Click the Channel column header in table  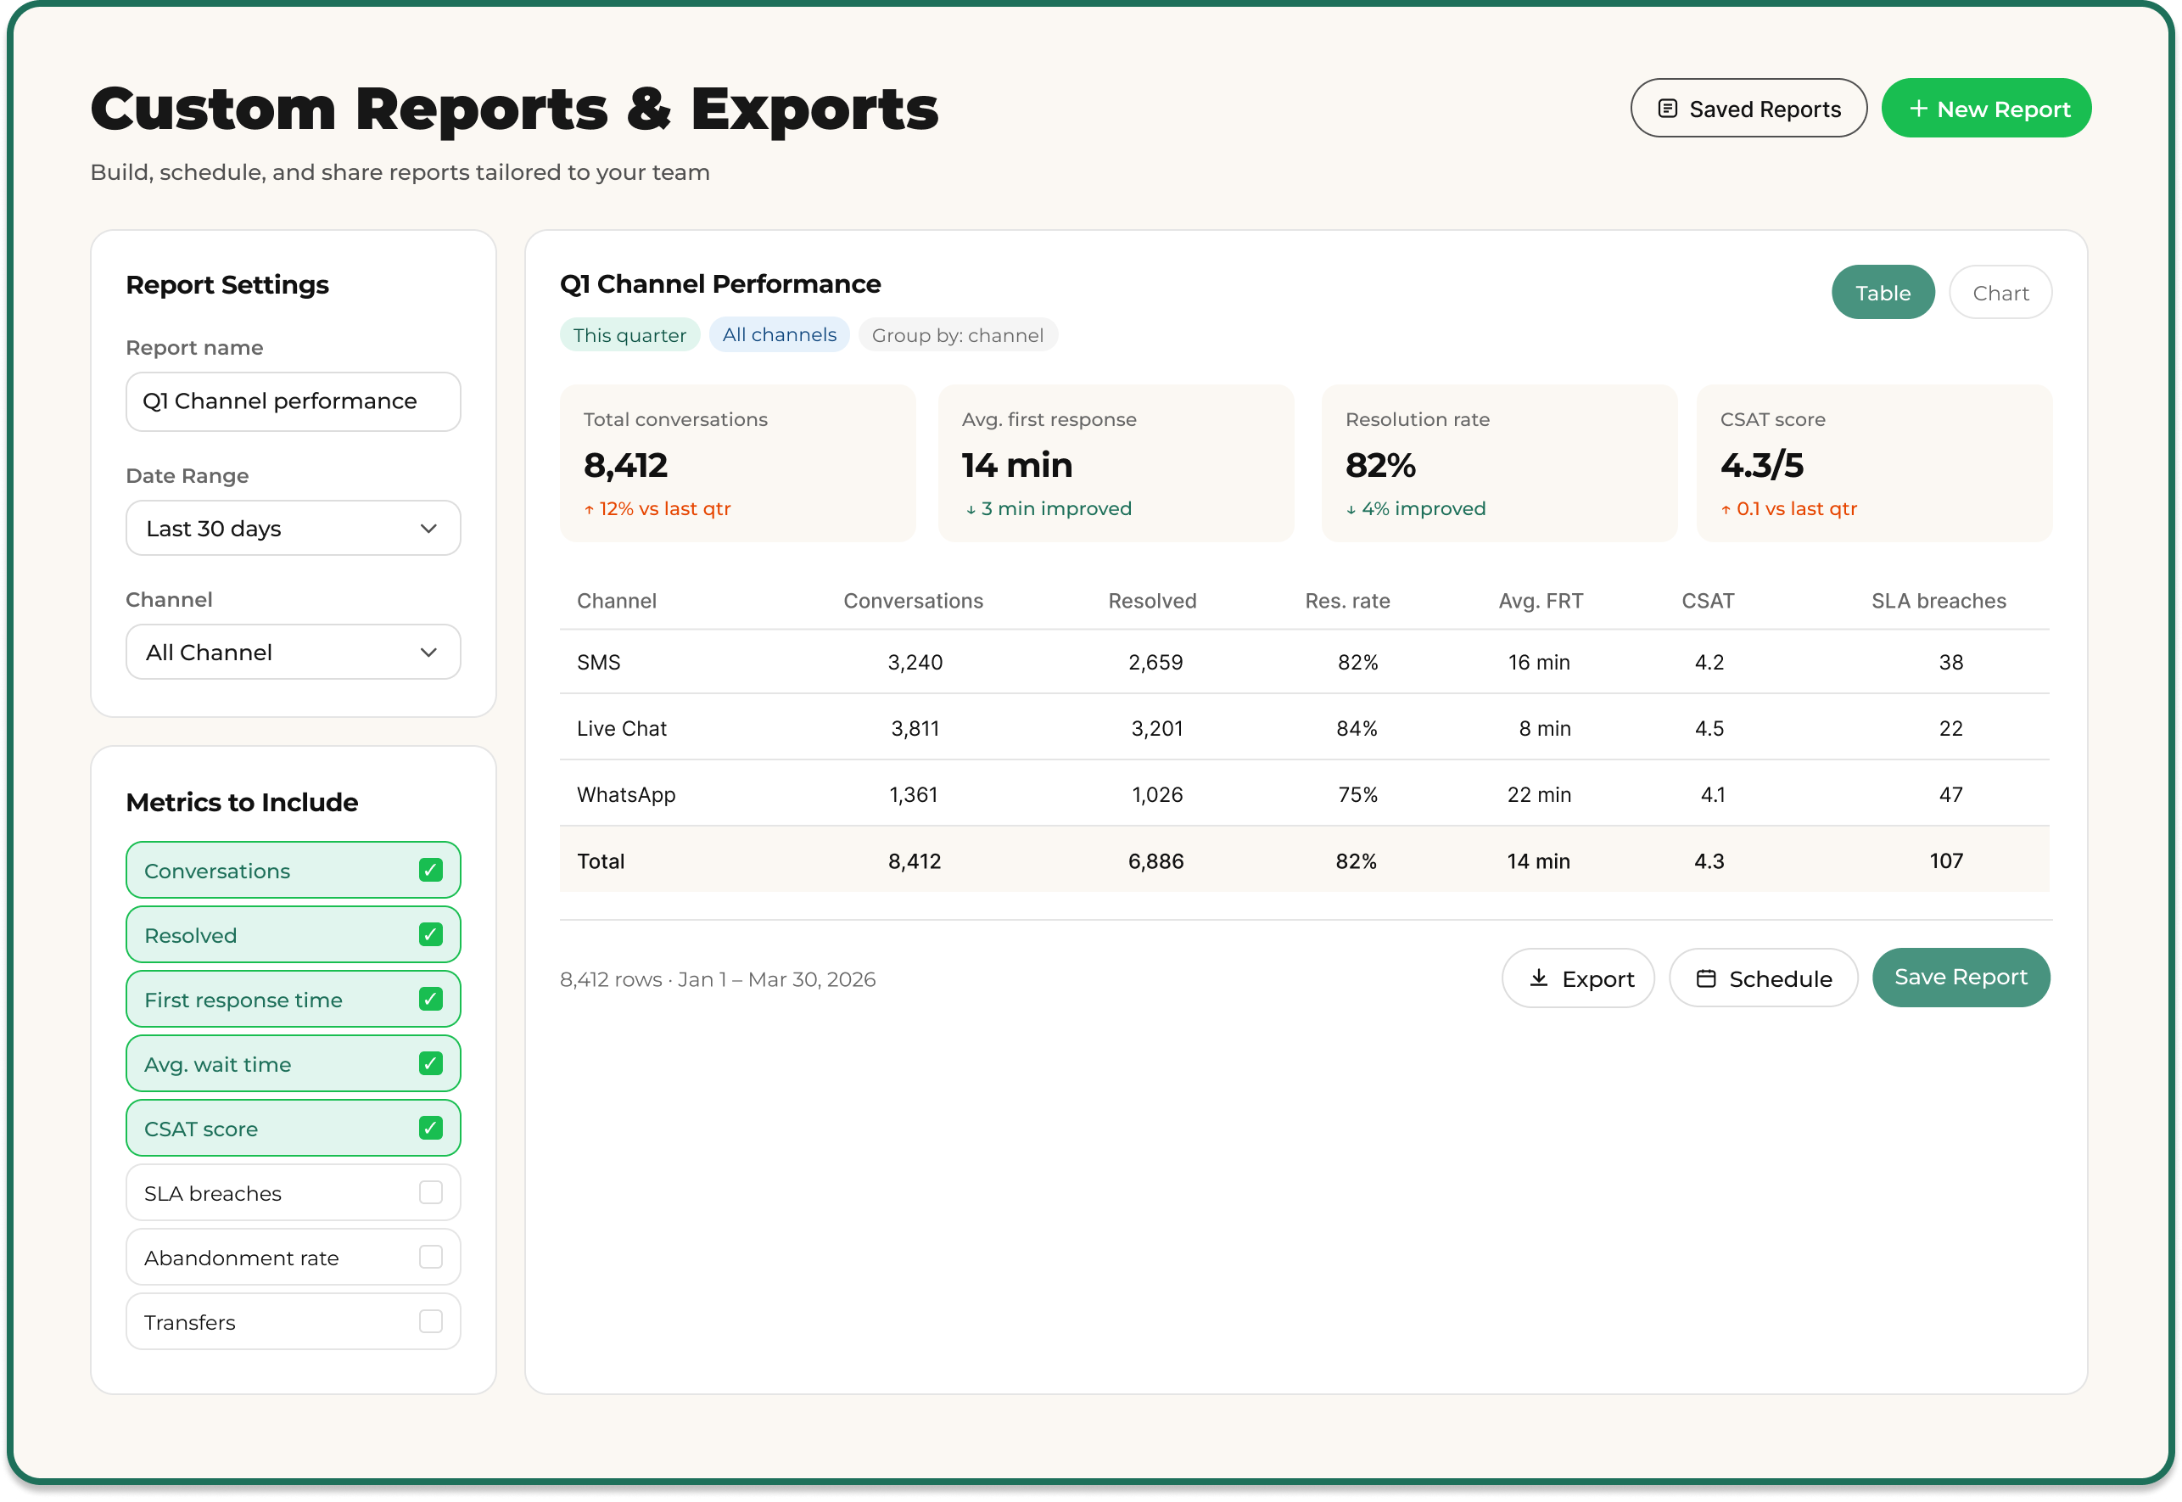click(618, 602)
